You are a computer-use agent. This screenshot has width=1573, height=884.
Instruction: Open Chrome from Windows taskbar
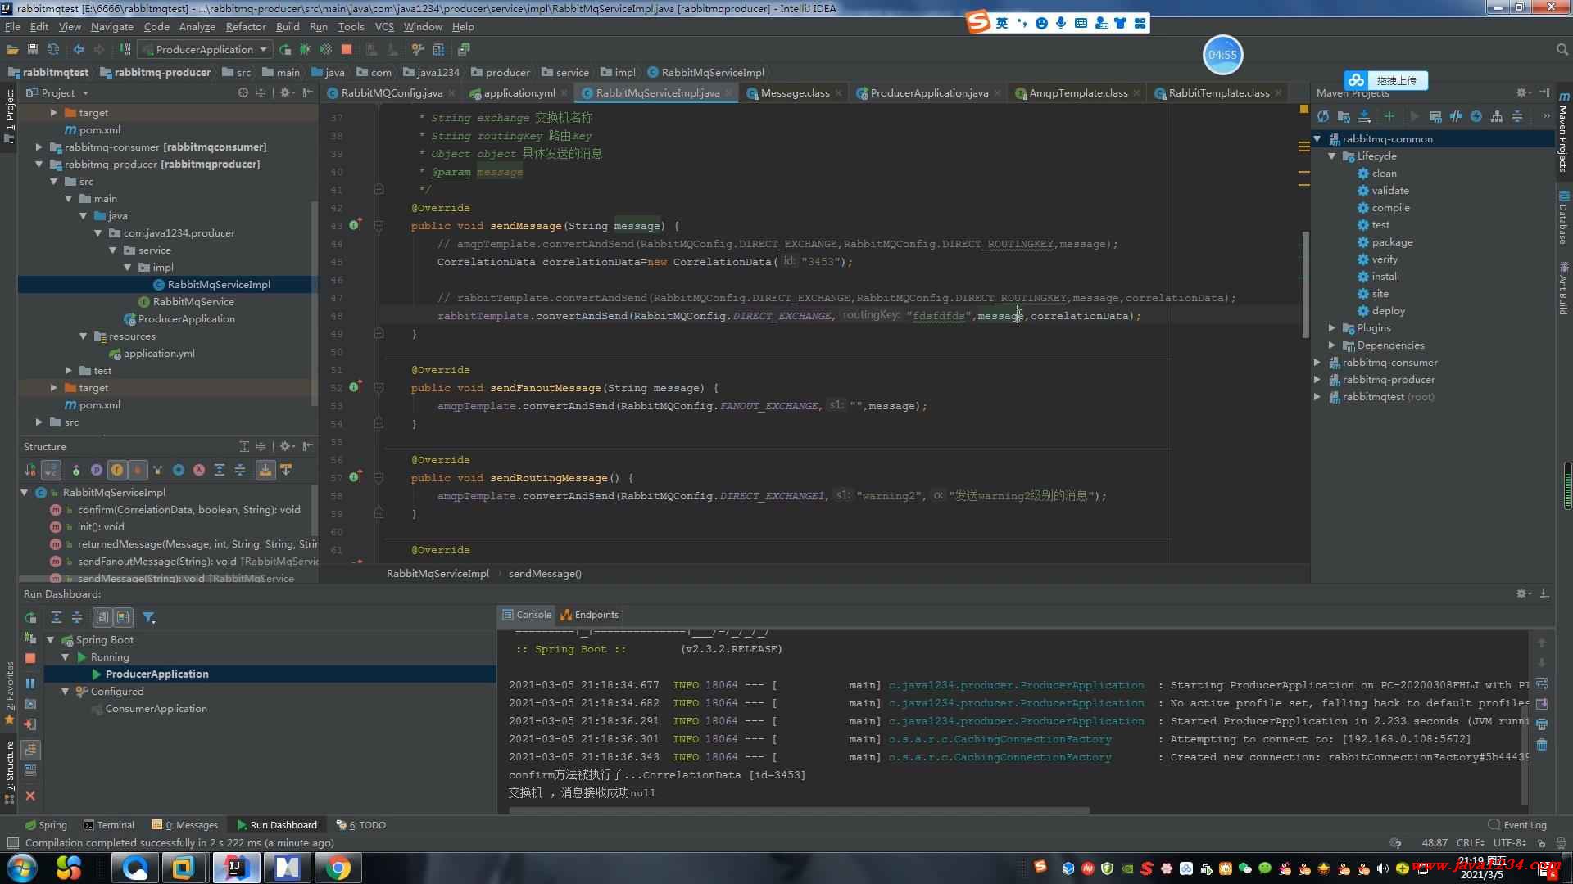coord(338,868)
